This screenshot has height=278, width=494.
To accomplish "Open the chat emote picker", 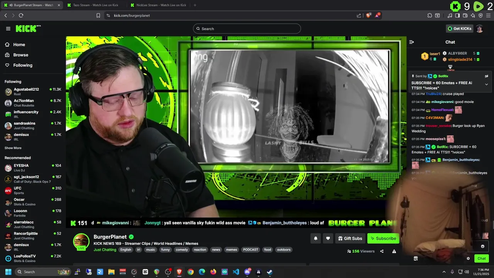I will click(x=482, y=246).
